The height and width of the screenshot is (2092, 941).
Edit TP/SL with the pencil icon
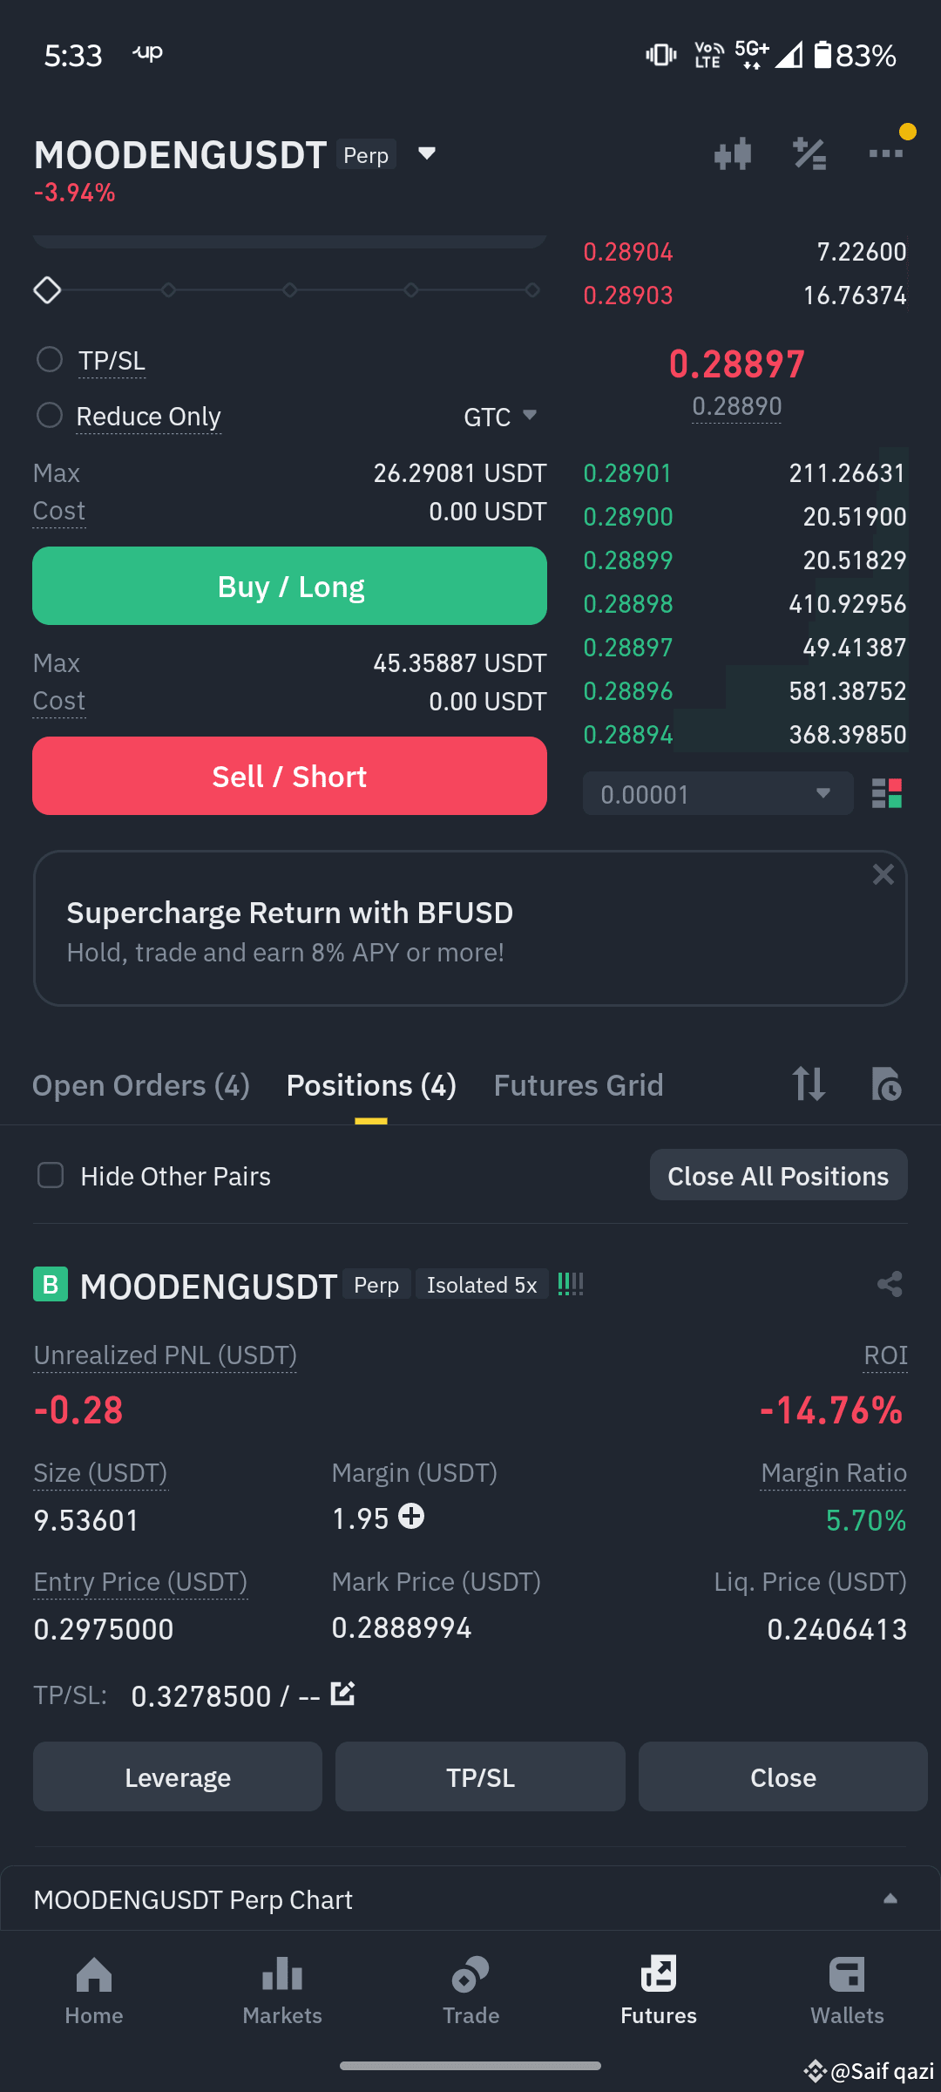pos(342,1694)
